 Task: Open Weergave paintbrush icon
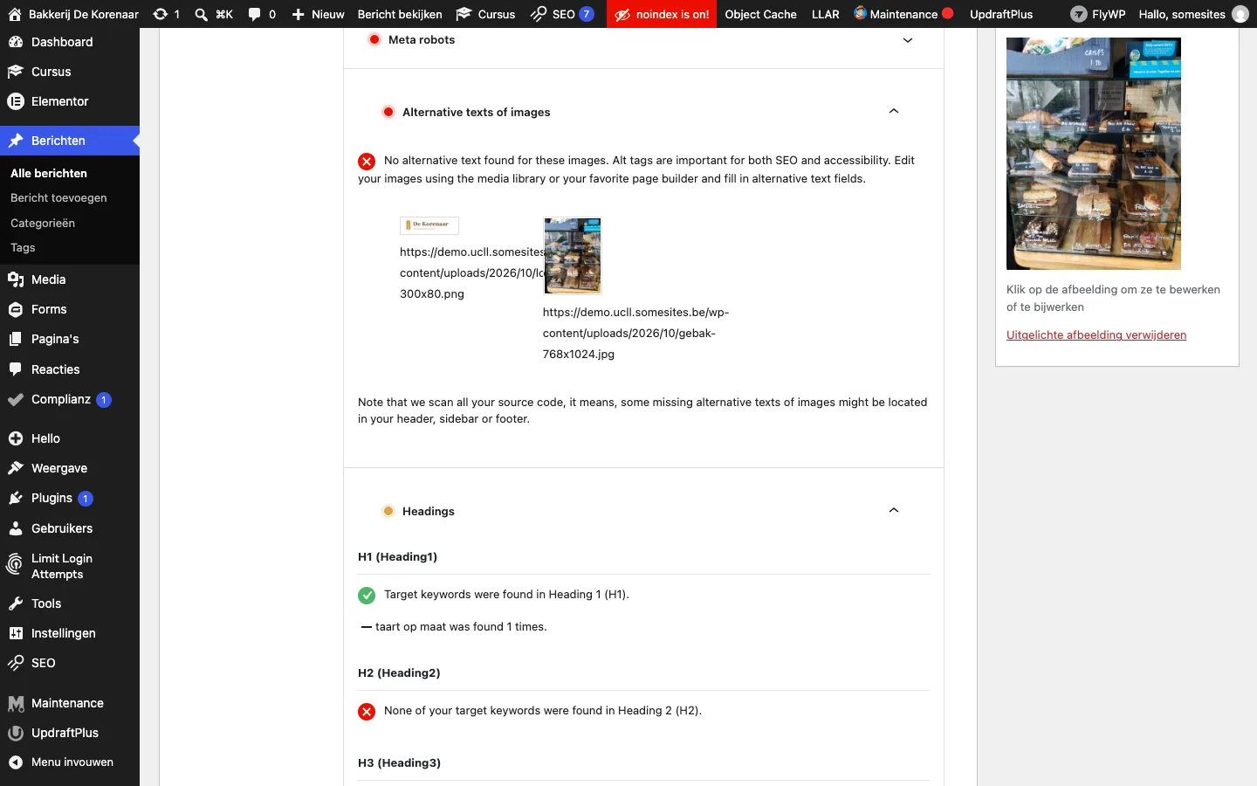coord(16,468)
